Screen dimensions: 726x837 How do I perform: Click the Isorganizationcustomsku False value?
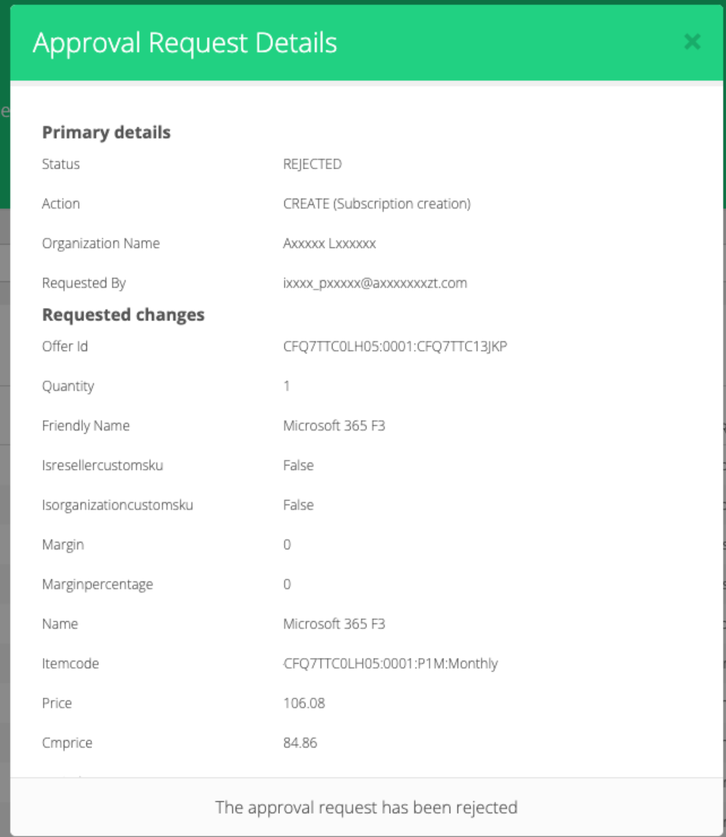click(298, 505)
